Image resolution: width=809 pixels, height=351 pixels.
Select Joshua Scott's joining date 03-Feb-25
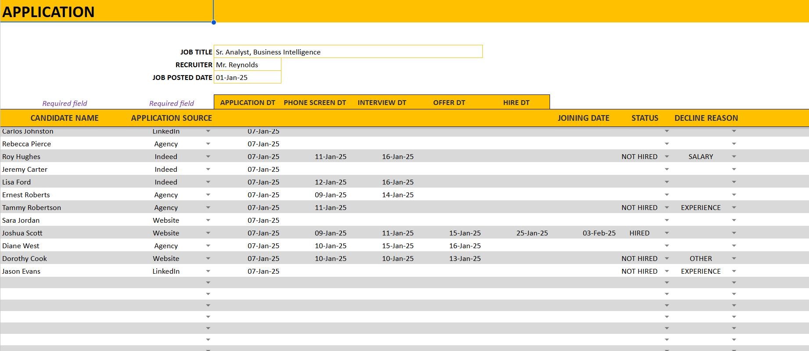tap(599, 233)
